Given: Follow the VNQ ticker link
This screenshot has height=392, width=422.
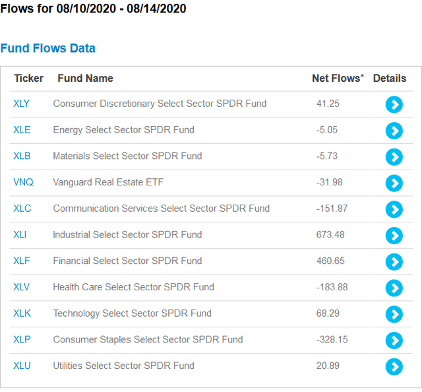Looking at the screenshot, I should (23, 182).
